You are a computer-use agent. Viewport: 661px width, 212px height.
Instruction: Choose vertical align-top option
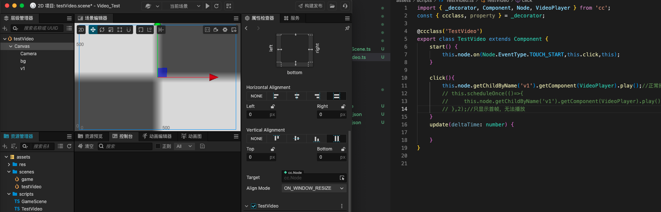[276, 139]
